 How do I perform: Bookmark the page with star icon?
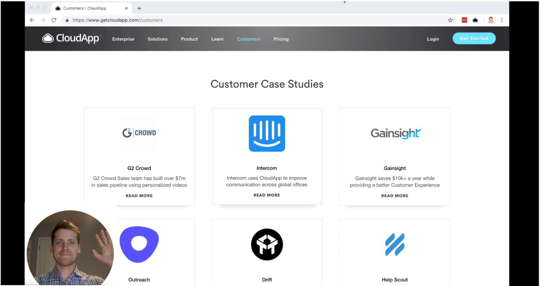point(450,20)
